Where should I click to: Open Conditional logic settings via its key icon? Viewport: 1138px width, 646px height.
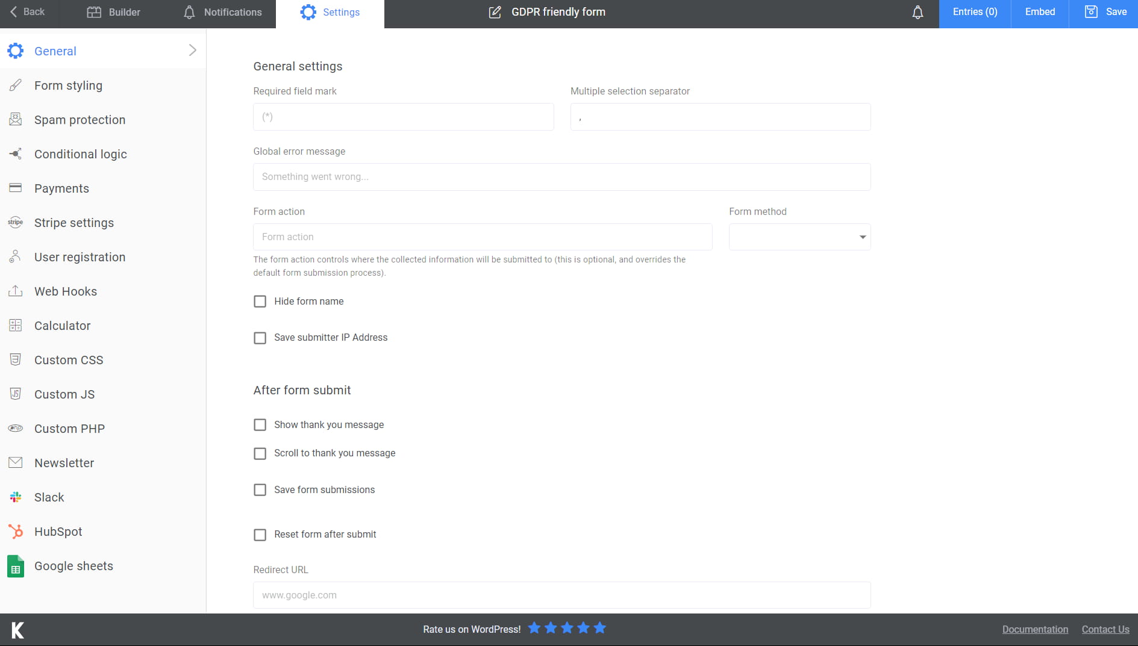click(x=15, y=154)
